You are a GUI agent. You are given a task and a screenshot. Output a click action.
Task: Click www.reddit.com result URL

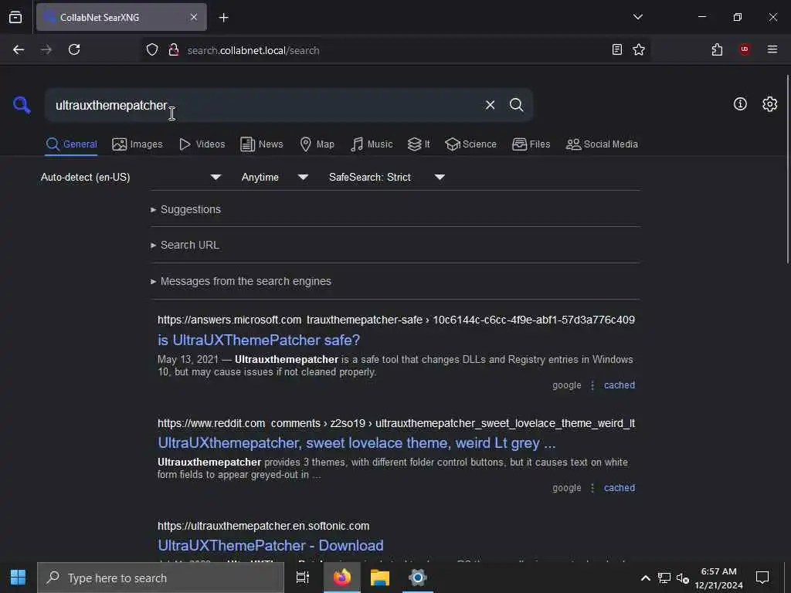tap(396, 423)
